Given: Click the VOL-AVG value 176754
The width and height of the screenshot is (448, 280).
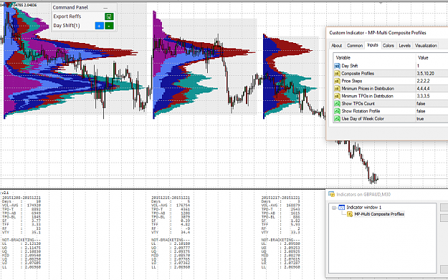Looking at the screenshot, I should (x=184, y=206).
